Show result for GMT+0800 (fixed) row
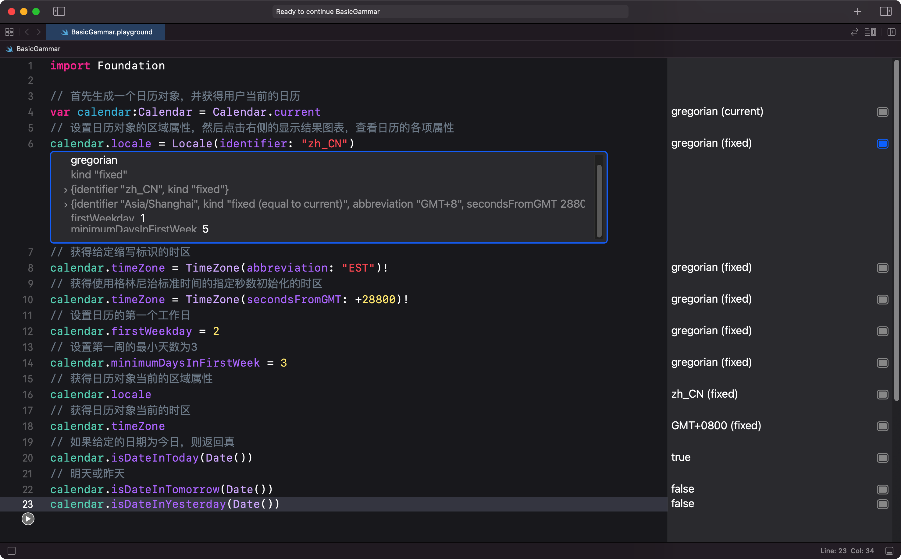The width and height of the screenshot is (901, 559). [882, 426]
